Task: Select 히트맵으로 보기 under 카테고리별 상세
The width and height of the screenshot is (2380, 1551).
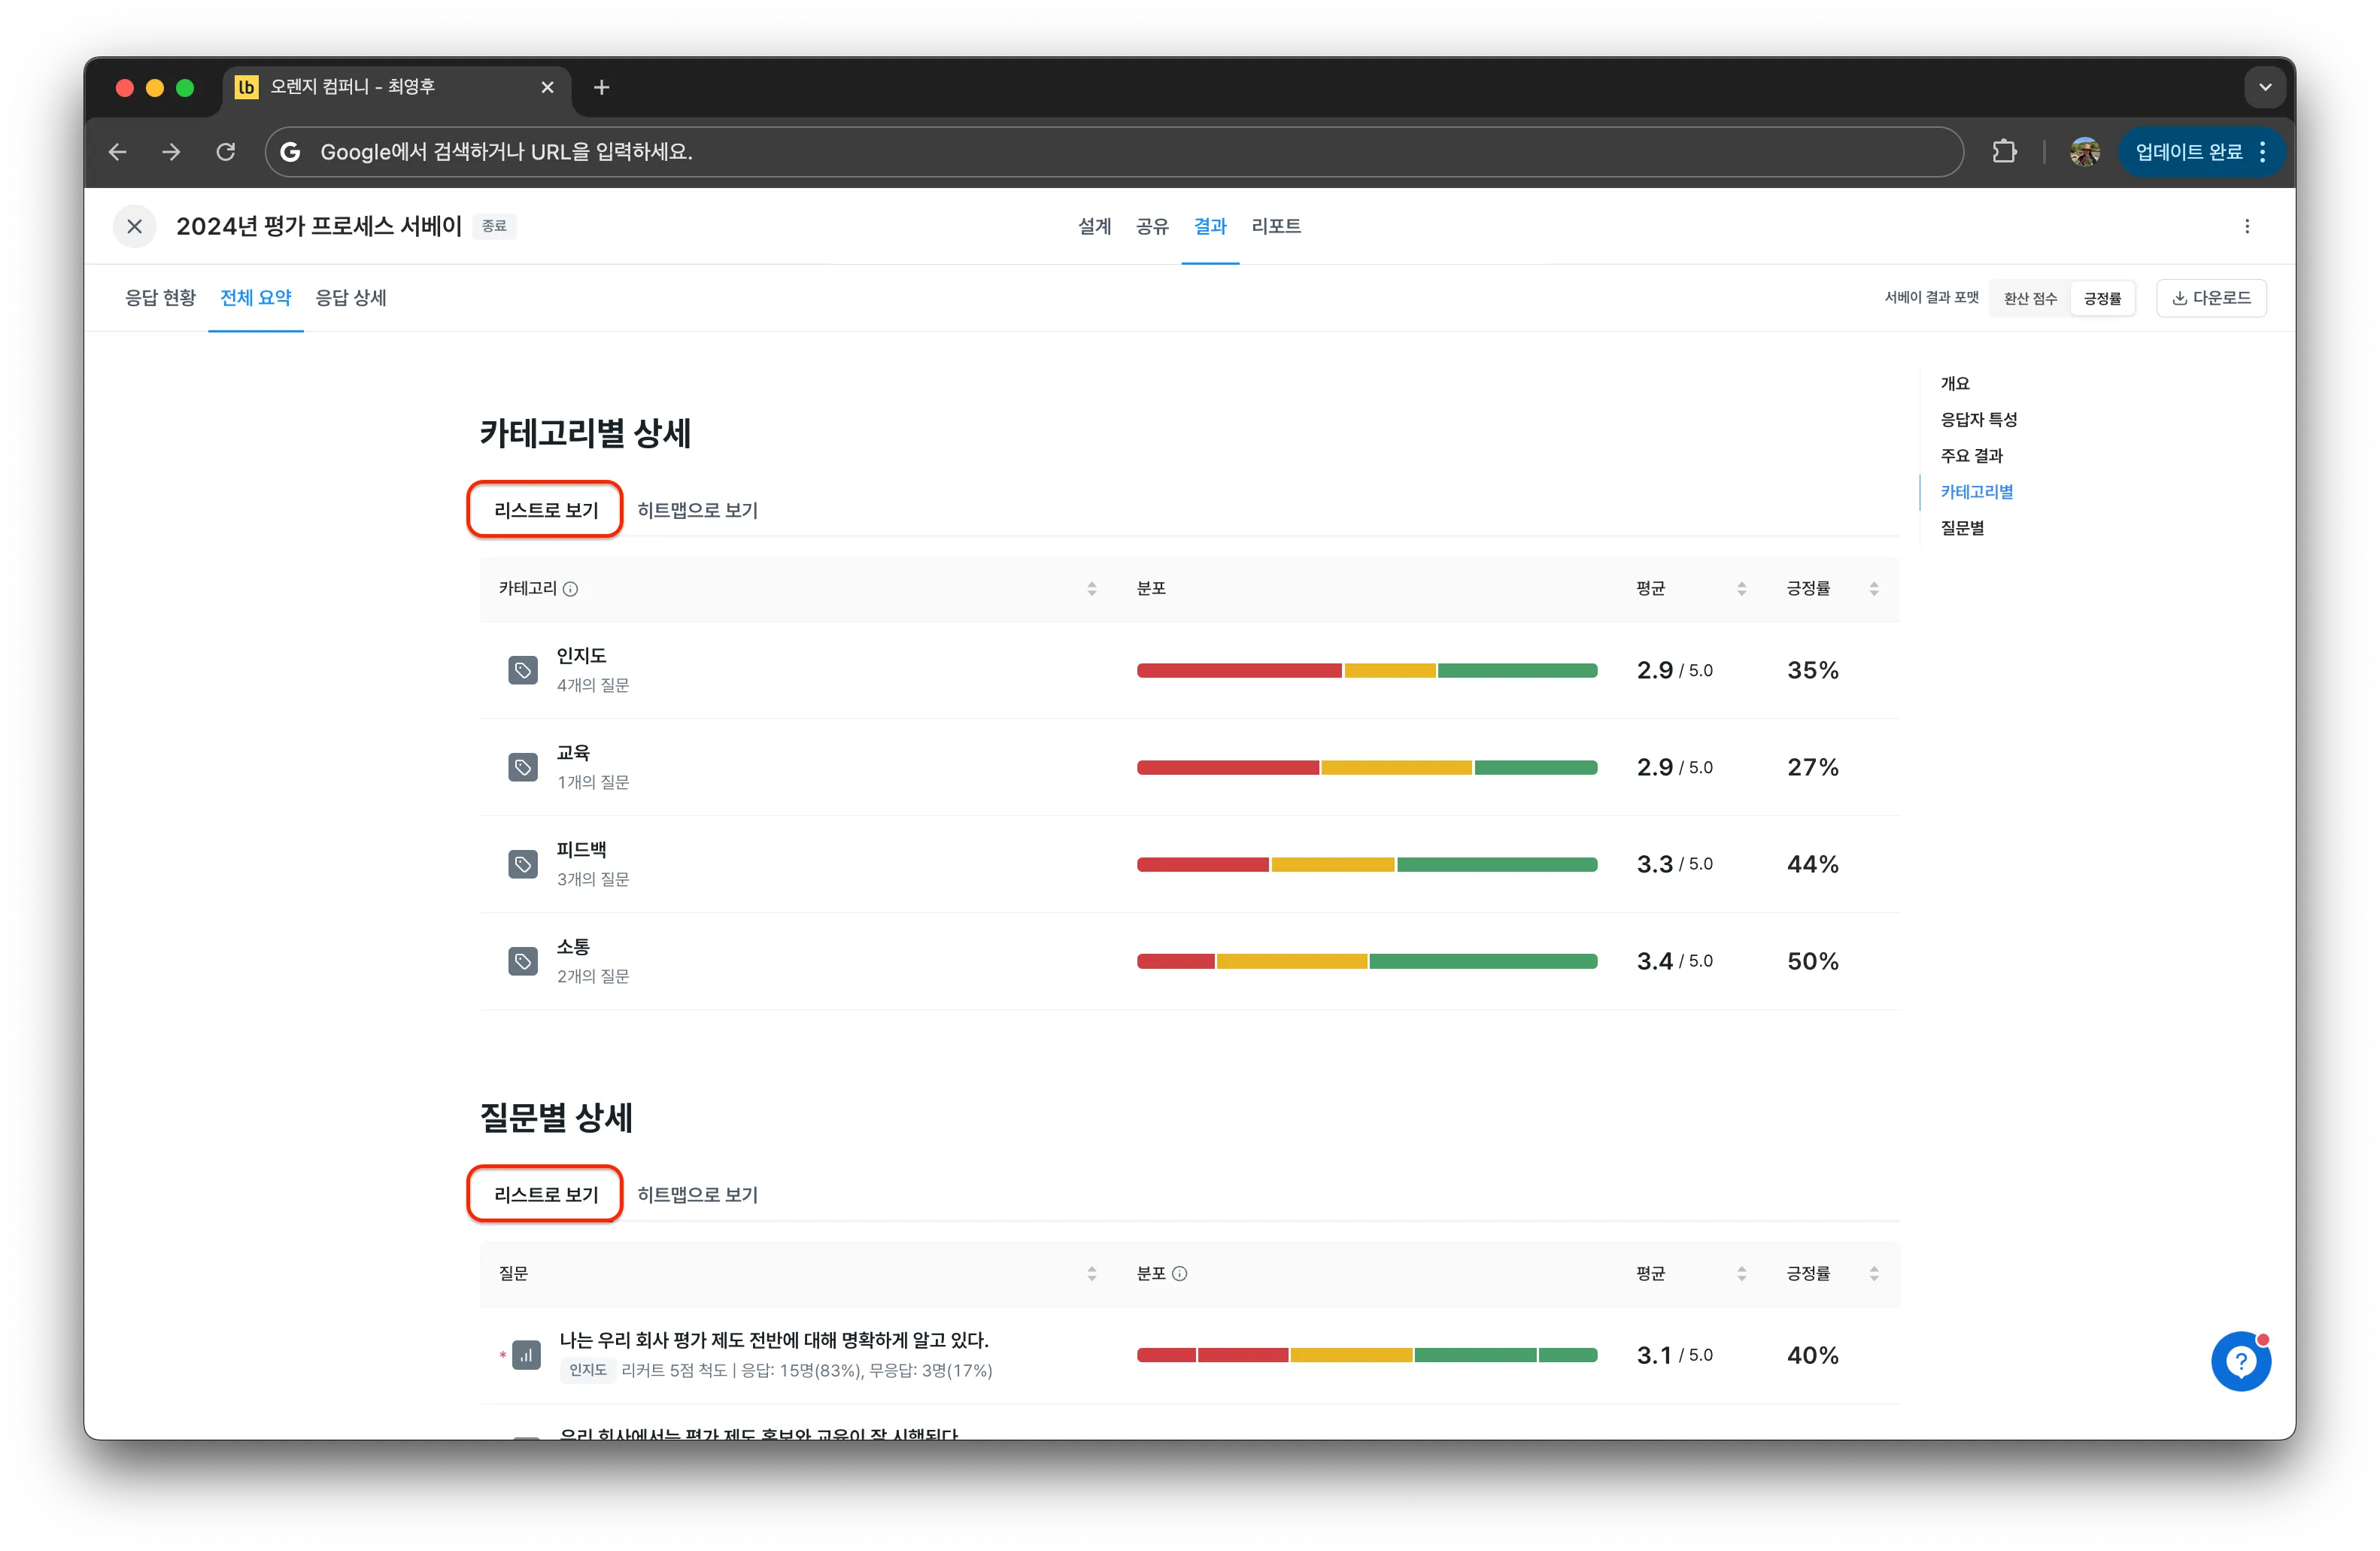Action: tap(697, 510)
